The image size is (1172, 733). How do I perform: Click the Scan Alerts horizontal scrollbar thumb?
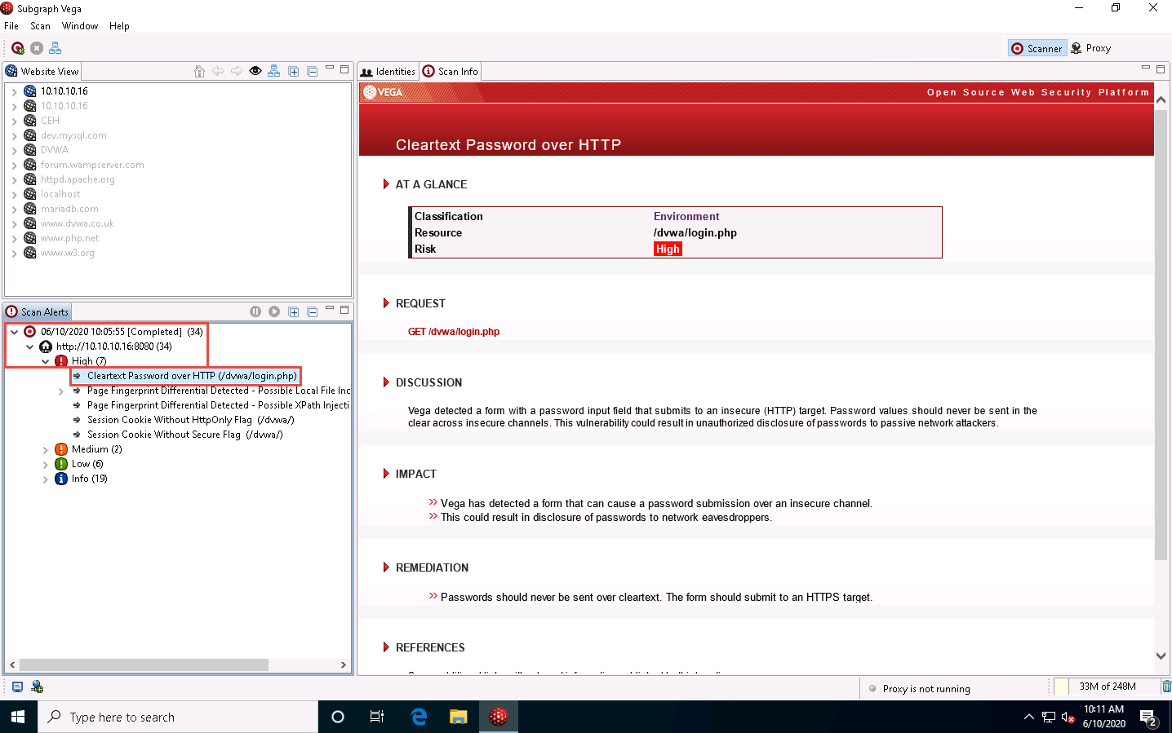(144, 665)
